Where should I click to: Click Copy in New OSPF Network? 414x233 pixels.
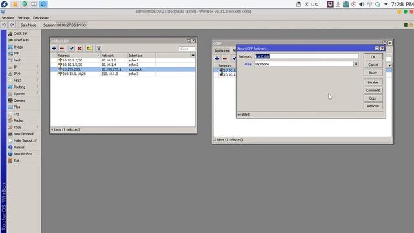click(373, 98)
